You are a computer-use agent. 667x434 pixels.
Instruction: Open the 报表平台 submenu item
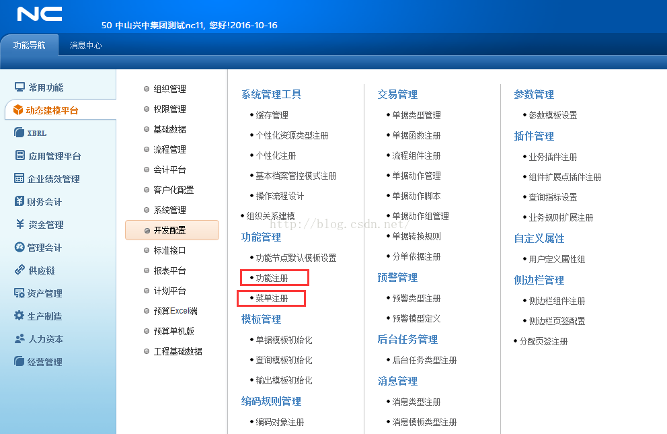click(x=169, y=270)
